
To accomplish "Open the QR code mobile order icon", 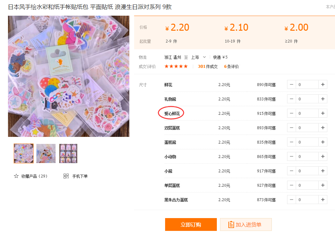I will pos(66,176).
